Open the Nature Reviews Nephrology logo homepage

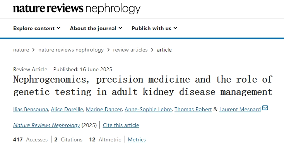pyautogui.click(x=77, y=9)
